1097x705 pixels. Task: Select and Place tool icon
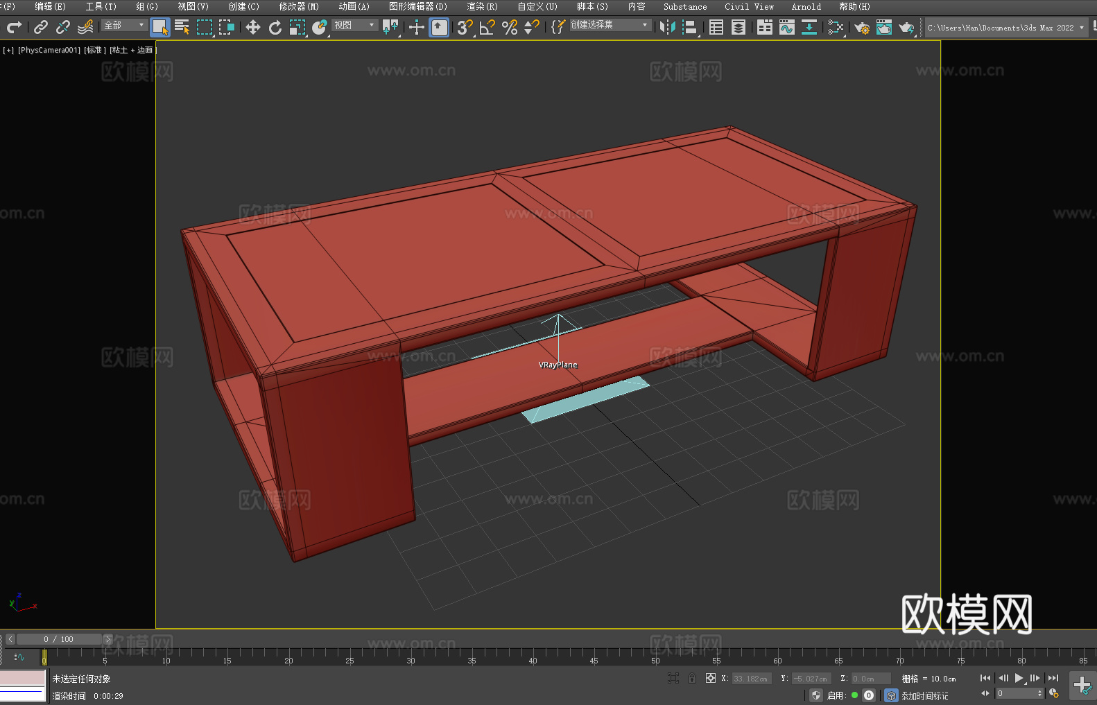coord(320,27)
